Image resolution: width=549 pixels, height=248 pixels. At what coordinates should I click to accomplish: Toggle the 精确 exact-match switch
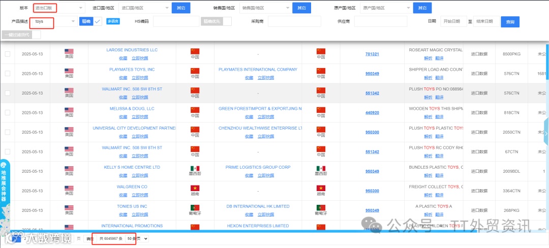coord(90,21)
